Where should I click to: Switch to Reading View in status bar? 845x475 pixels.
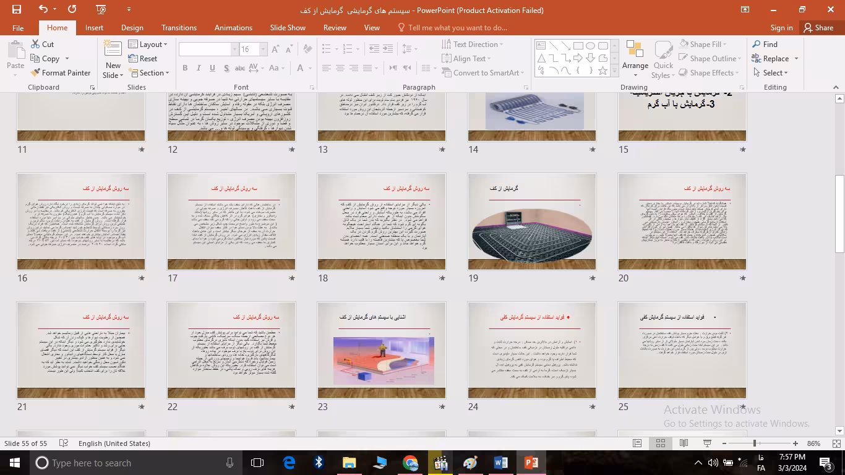684,443
